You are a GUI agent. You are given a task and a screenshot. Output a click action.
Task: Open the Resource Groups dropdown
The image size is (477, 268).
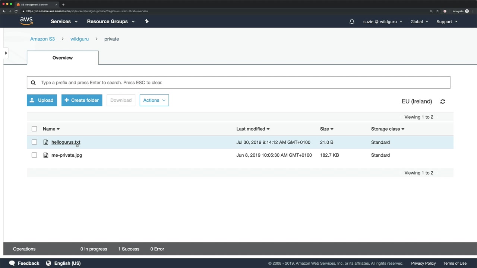point(111,22)
